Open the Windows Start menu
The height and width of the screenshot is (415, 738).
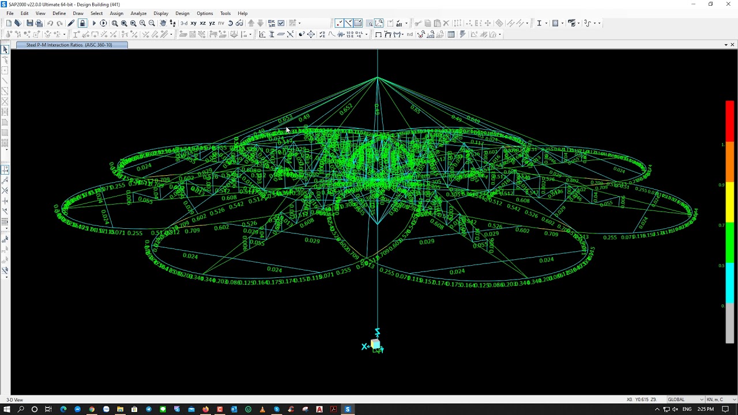pos(7,409)
